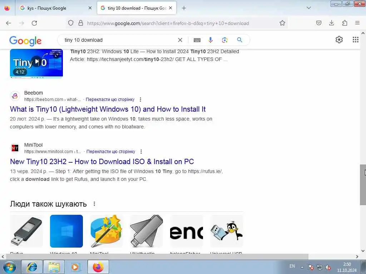Open the tracking protection shield icon

pos(71,23)
